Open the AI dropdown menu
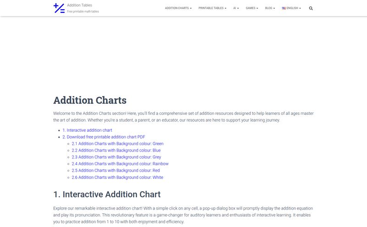The image size is (367, 227). pos(236,8)
